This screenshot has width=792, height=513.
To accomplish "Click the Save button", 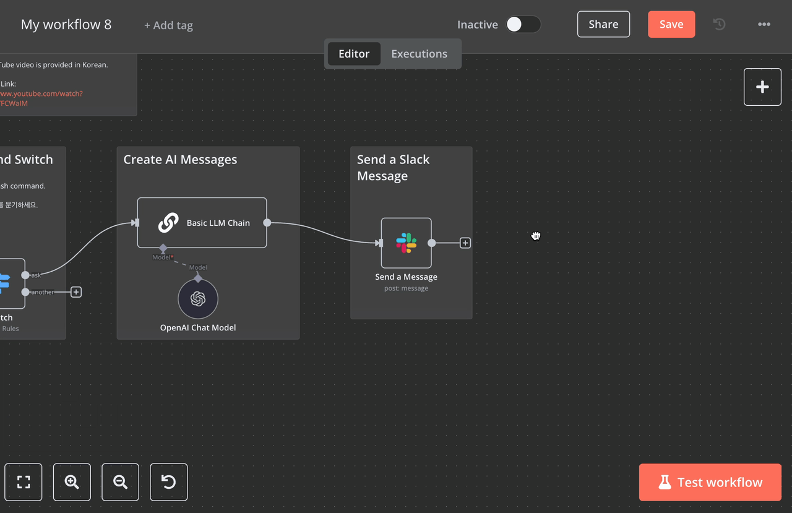I will coord(671,25).
